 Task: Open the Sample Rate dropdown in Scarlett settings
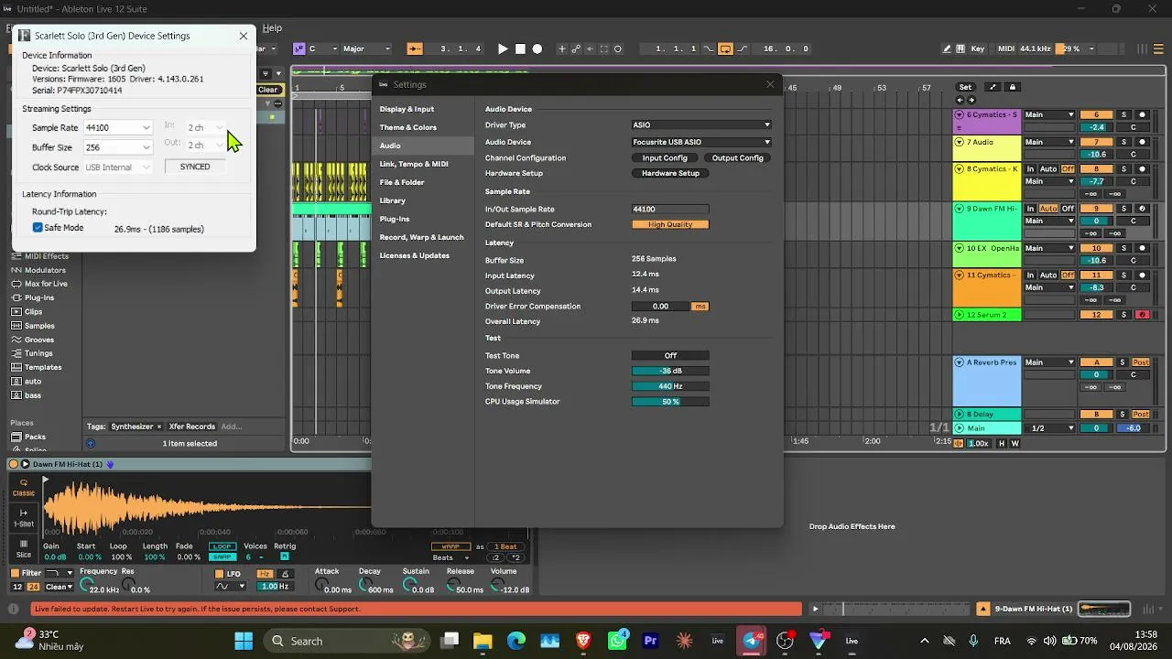pos(117,128)
